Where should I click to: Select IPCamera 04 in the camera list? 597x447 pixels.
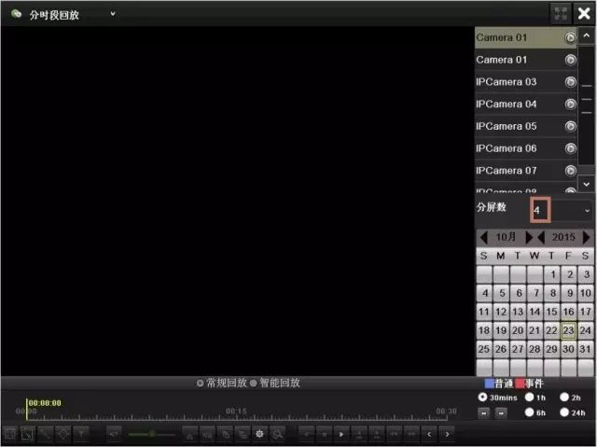click(x=507, y=104)
